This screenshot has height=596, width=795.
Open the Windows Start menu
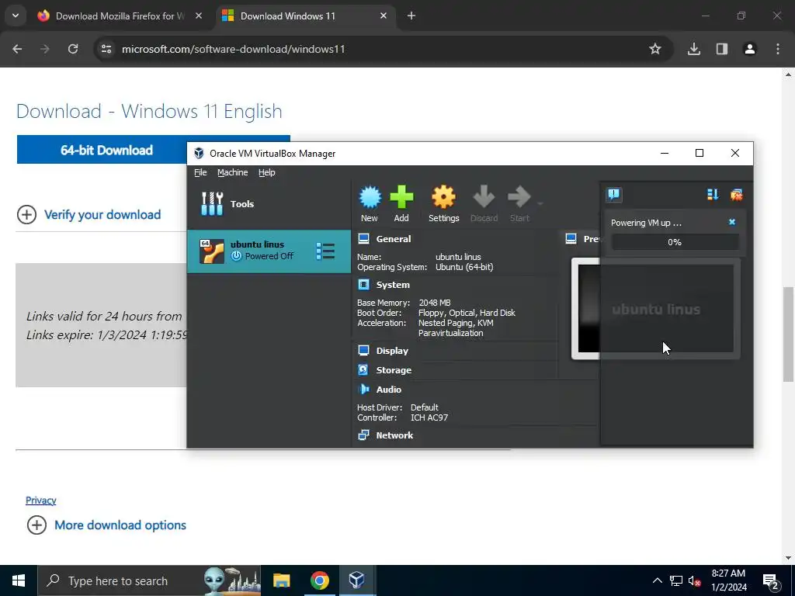click(x=19, y=580)
